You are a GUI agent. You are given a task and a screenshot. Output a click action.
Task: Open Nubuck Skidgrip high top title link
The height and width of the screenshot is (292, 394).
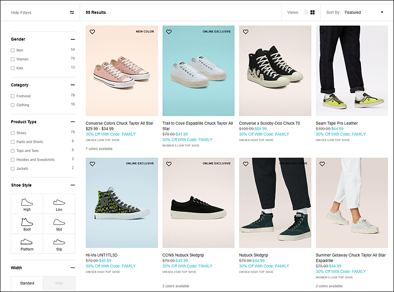coord(254,255)
